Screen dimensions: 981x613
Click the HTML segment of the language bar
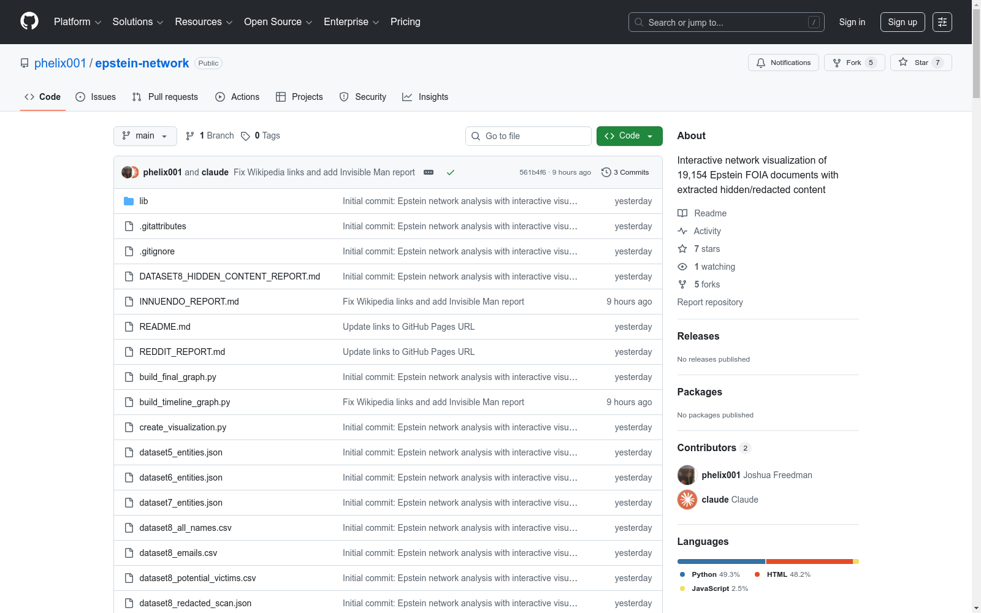click(x=809, y=562)
